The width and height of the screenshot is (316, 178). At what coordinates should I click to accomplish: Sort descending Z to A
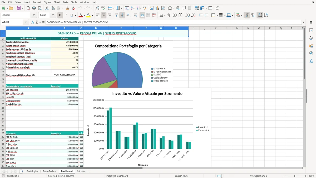coord(139,8)
